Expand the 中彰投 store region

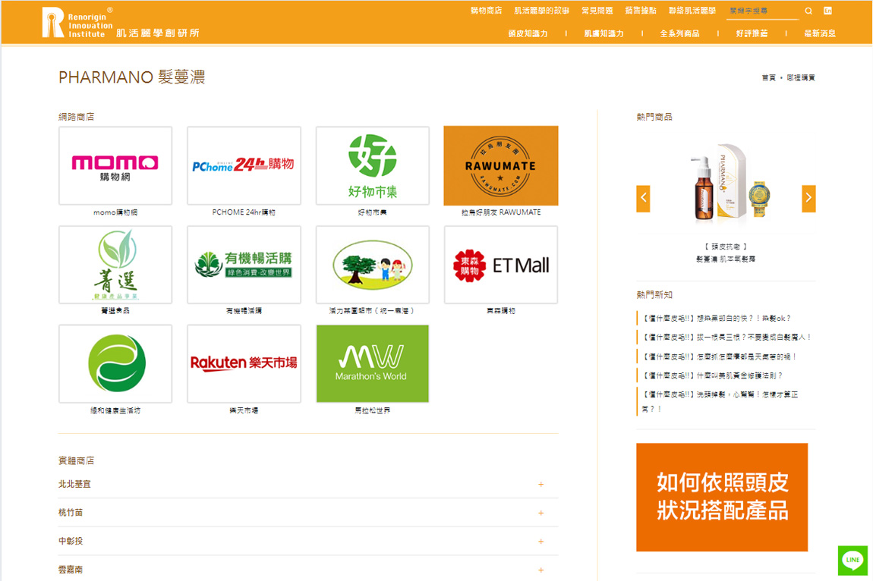click(541, 542)
